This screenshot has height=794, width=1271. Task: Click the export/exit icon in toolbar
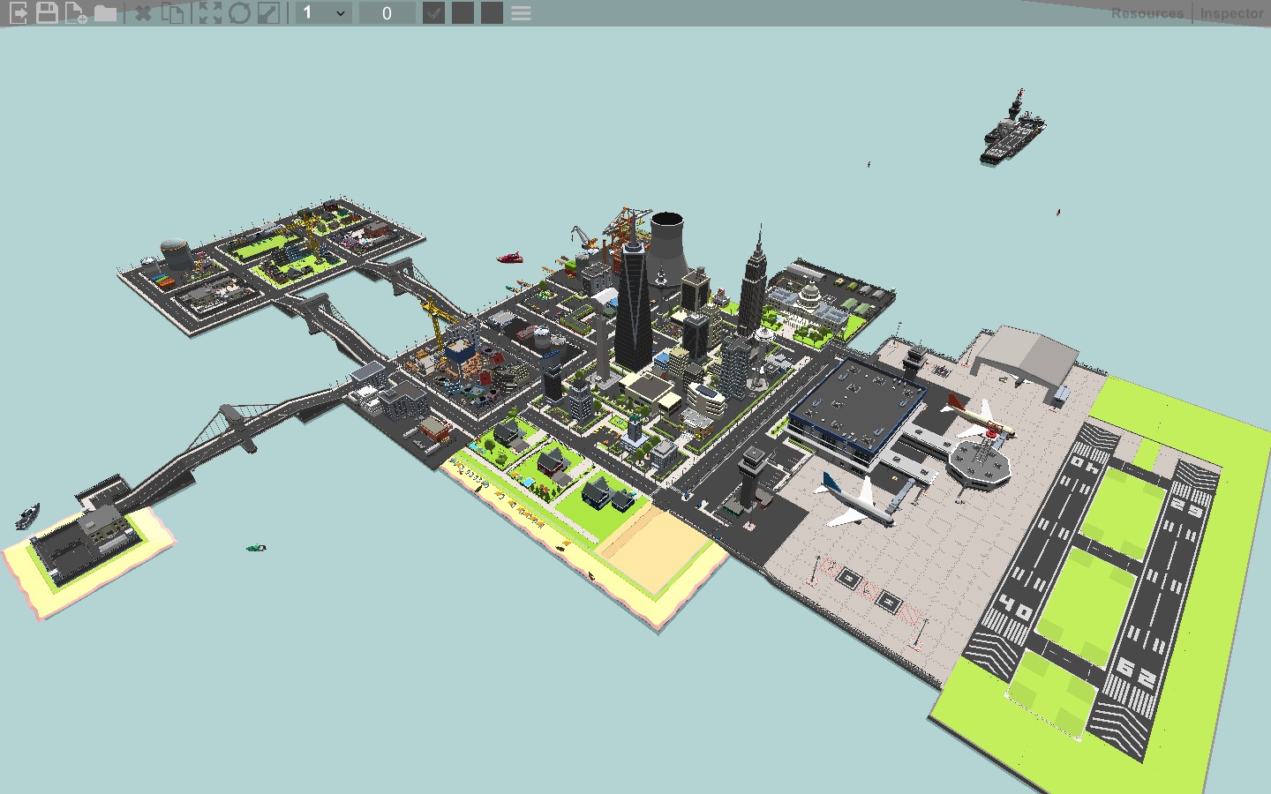point(19,13)
